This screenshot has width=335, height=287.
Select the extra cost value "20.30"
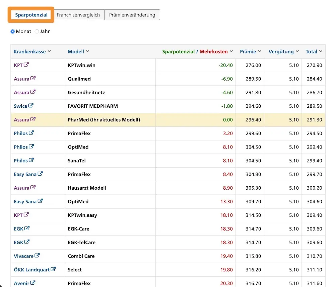tap(226, 283)
